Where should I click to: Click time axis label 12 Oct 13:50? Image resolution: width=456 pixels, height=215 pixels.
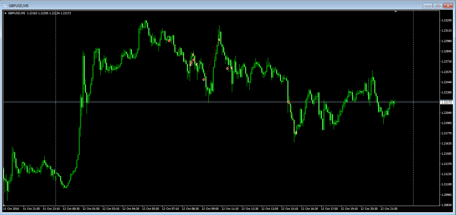pyautogui.click(x=270, y=209)
